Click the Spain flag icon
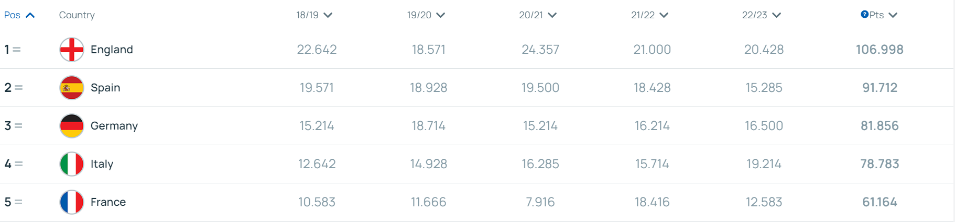Image resolution: width=955 pixels, height=222 pixels. (x=72, y=88)
